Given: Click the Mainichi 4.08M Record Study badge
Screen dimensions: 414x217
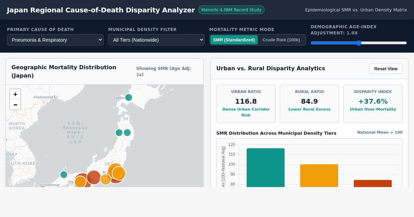Looking at the screenshot, I should coord(231,10).
